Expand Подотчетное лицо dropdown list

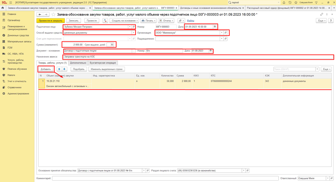[x=130, y=27]
